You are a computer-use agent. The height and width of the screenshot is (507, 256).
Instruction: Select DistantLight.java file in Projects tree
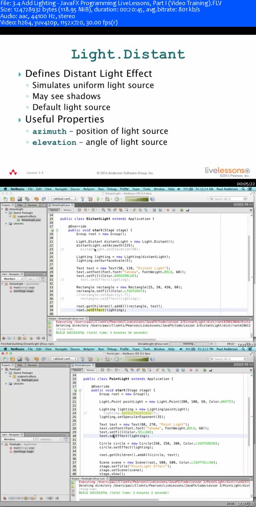point(31,220)
